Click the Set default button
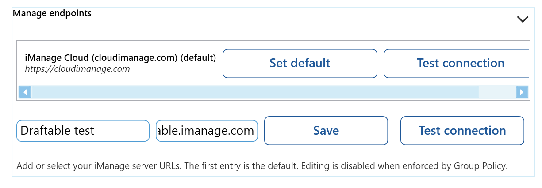 300,63
